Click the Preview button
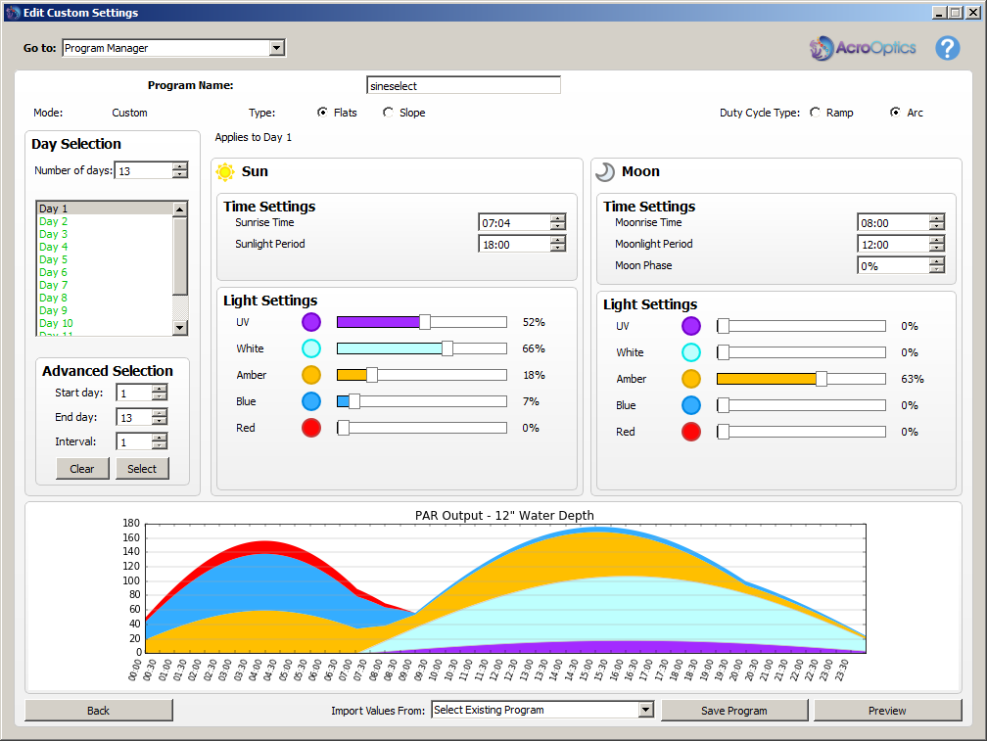Image resolution: width=987 pixels, height=741 pixels. [887, 711]
